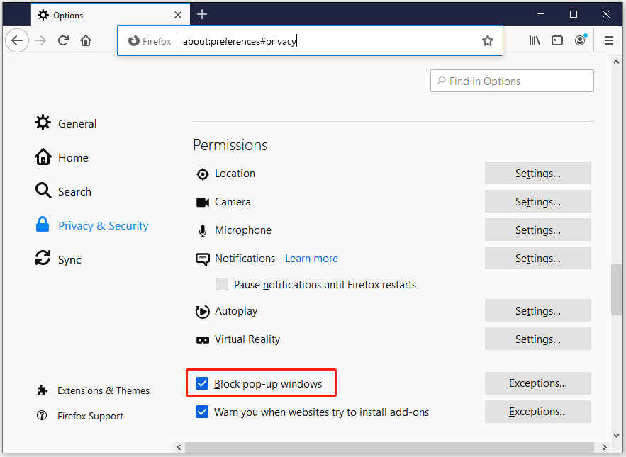Click the sidebar toggle icon
Viewport: 626px width, 457px height.
pos(557,40)
